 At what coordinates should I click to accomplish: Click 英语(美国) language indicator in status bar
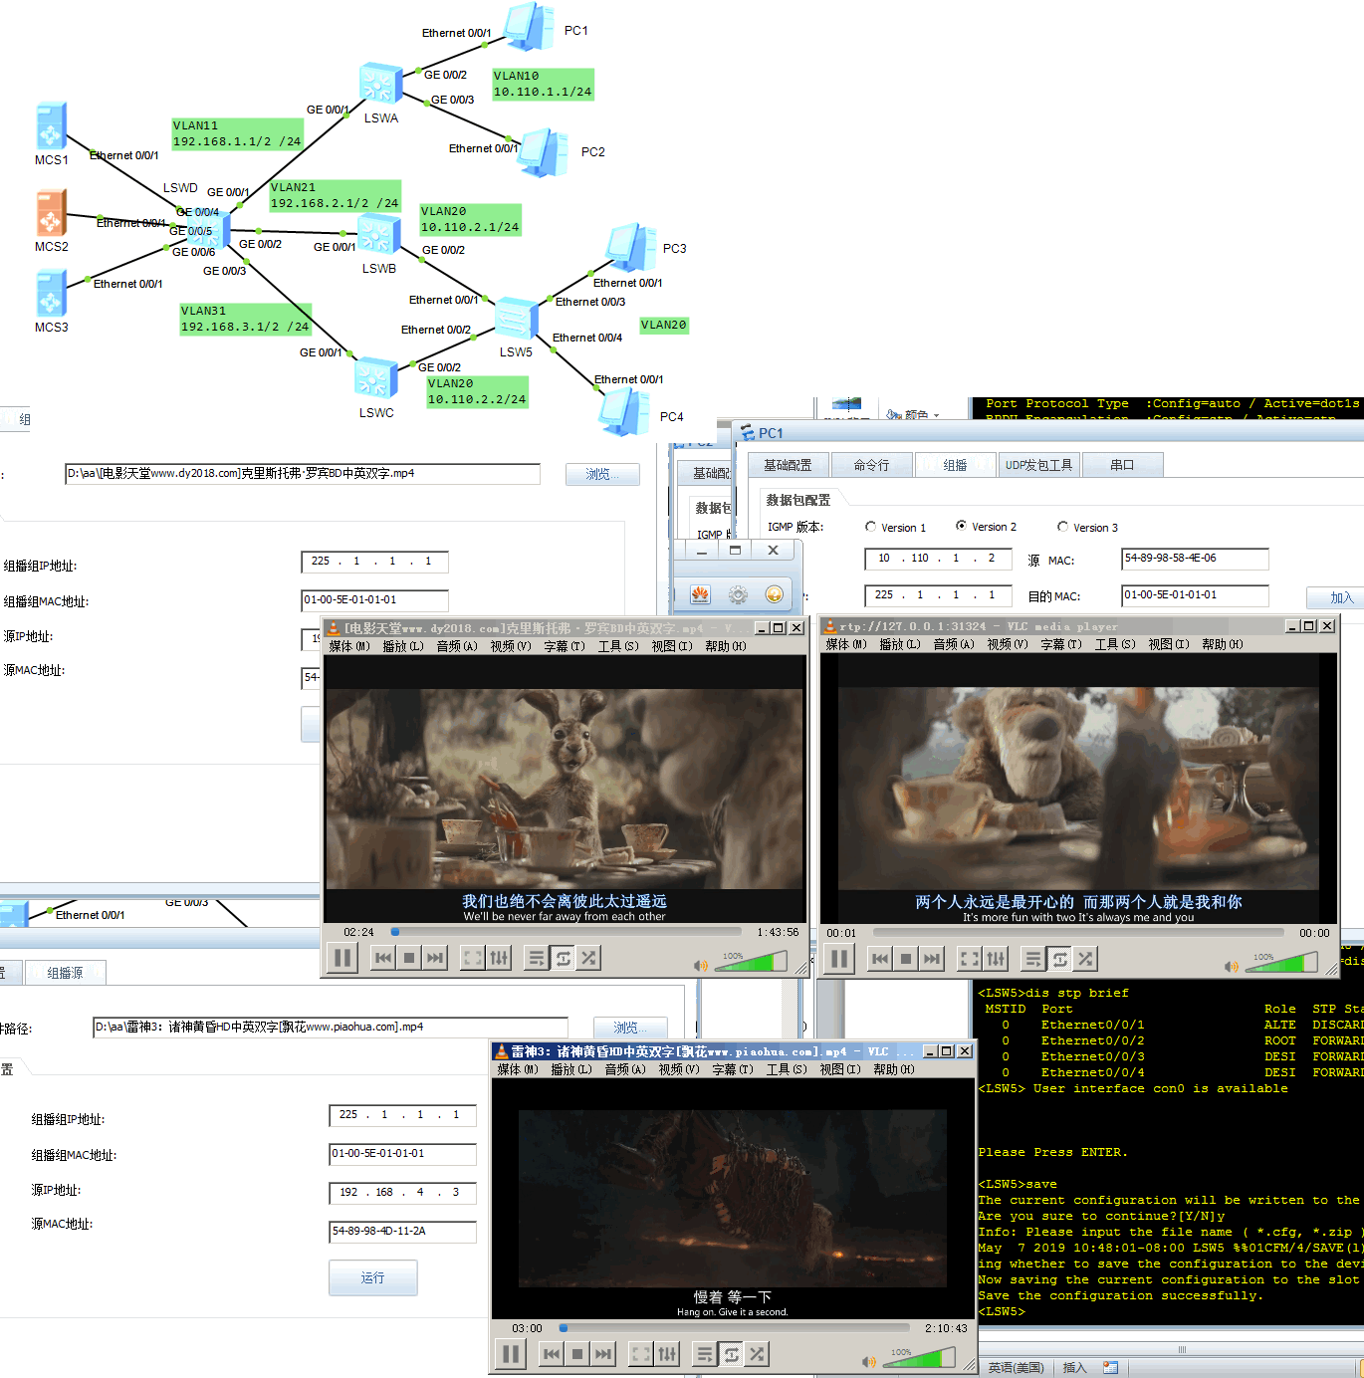[x=1016, y=1368]
